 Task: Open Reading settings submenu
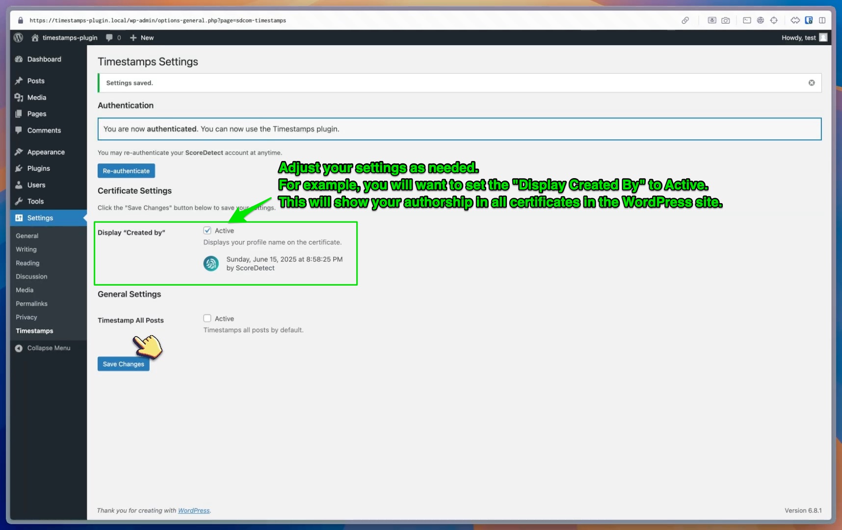[x=27, y=263]
